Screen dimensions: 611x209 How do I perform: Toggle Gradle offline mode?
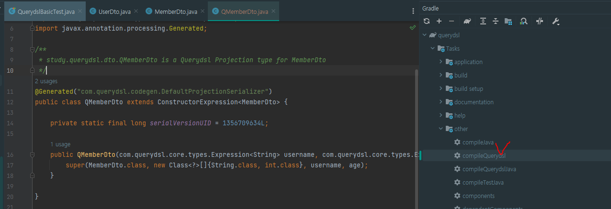[540, 21]
